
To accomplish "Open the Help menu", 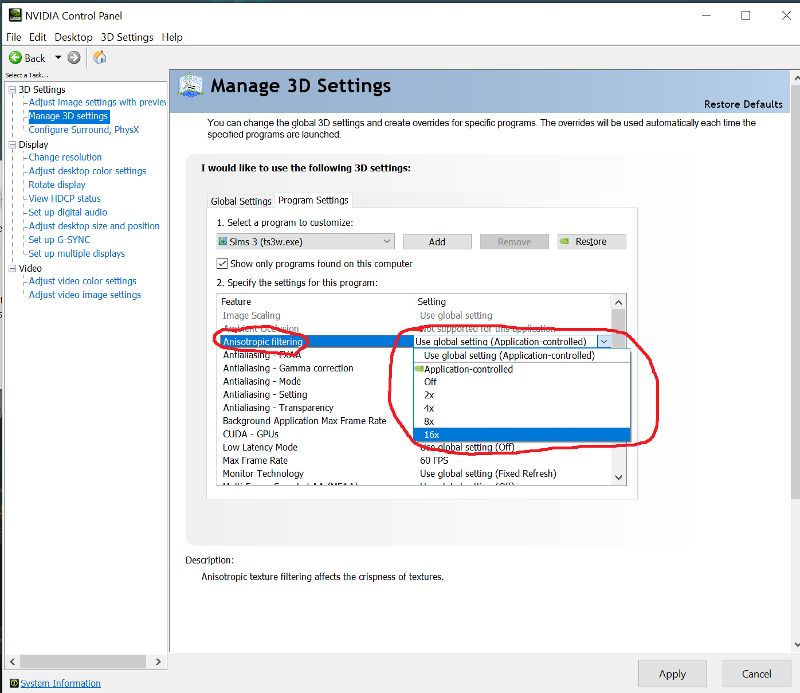I will (x=172, y=37).
